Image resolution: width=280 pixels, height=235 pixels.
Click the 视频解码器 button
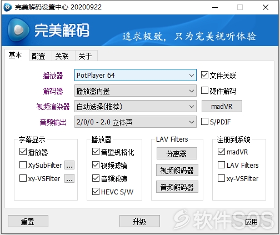(177, 170)
